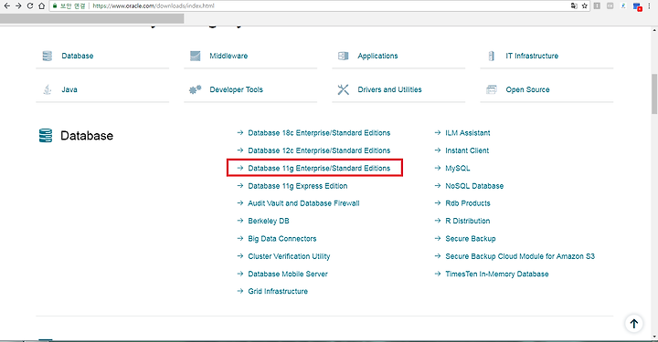
Task: Select the IT Infrastructure category tab
Action: tap(532, 56)
